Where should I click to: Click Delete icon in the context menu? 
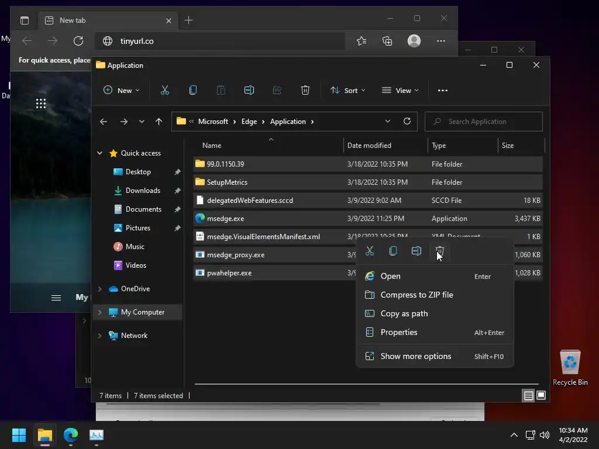(x=440, y=251)
